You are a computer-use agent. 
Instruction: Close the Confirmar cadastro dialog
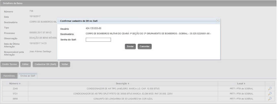[x=218, y=21]
